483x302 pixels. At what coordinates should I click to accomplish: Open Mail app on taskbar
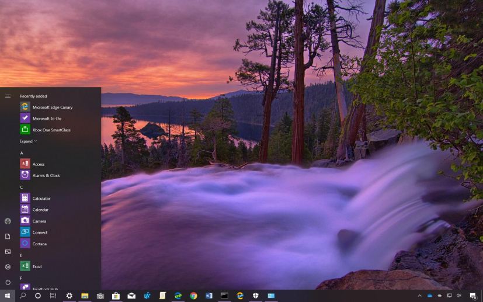tap(131, 296)
